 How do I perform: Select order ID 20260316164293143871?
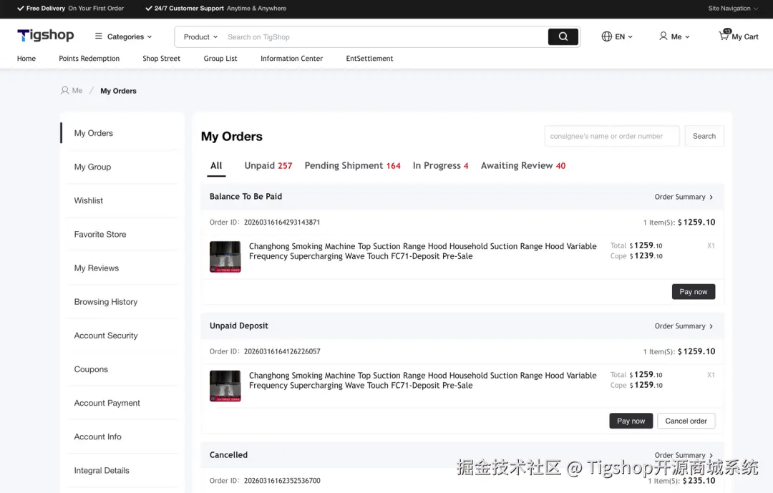click(282, 223)
